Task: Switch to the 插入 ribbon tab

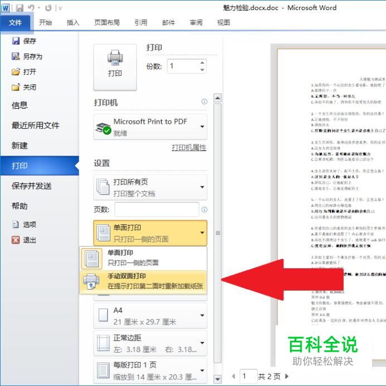Action: click(x=73, y=23)
